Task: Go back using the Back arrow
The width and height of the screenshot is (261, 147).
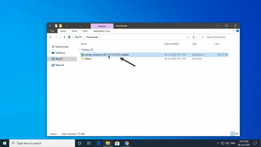Action: 51,37
